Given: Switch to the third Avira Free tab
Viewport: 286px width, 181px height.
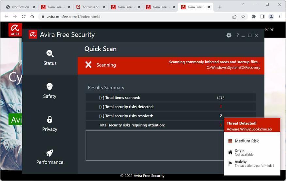Looking at the screenshot, I should 161,7.
